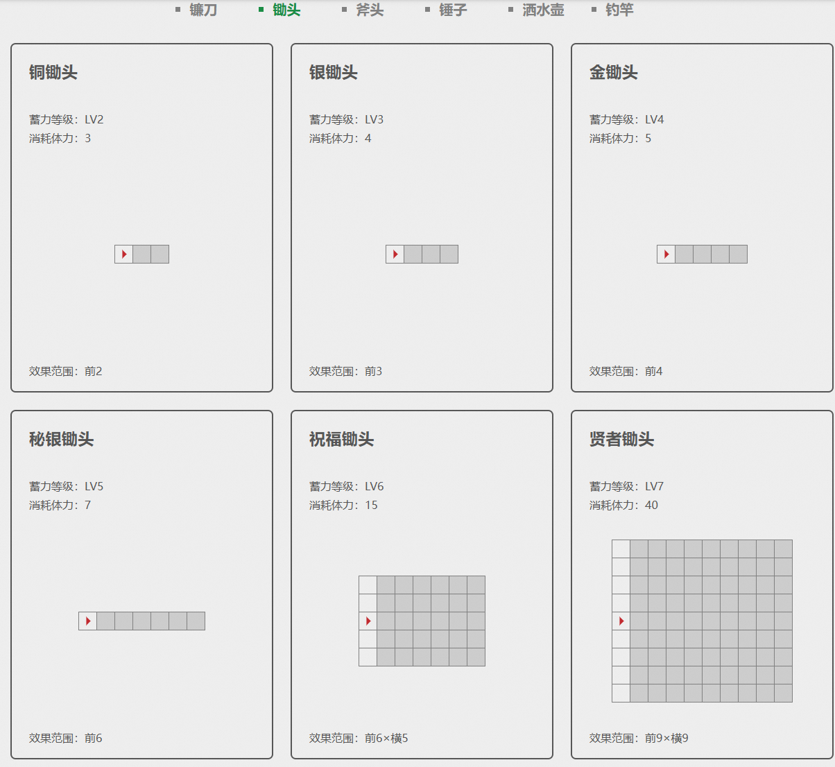Click the red arrow in 金锄头 diagram
The width and height of the screenshot is (835, 767).
[x=666, y=255]
